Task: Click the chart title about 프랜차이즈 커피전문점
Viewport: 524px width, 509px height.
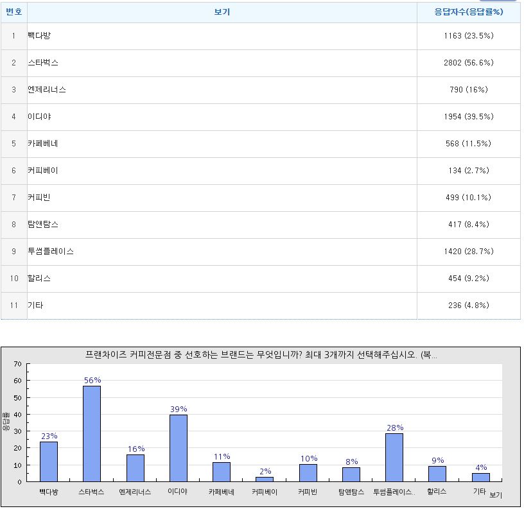Action: click(x=261, y=355)
